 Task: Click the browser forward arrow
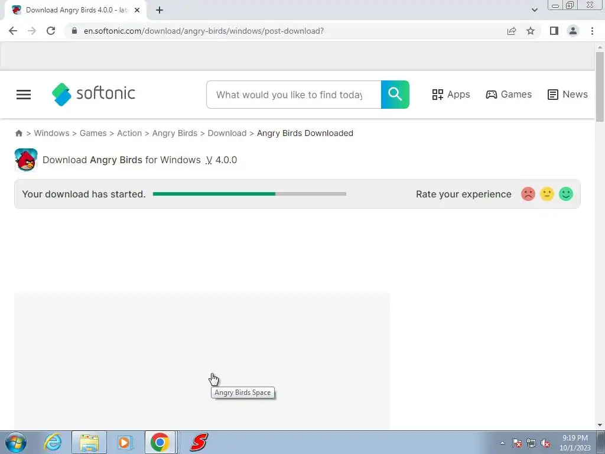32,31
